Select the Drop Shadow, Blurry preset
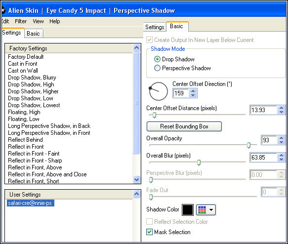The width and height of the screenshot is (288, 244). (32, 78)
